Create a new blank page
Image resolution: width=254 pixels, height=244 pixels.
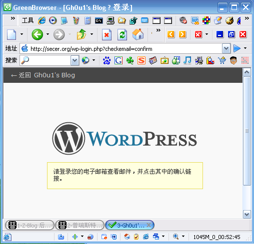point(11,34)
